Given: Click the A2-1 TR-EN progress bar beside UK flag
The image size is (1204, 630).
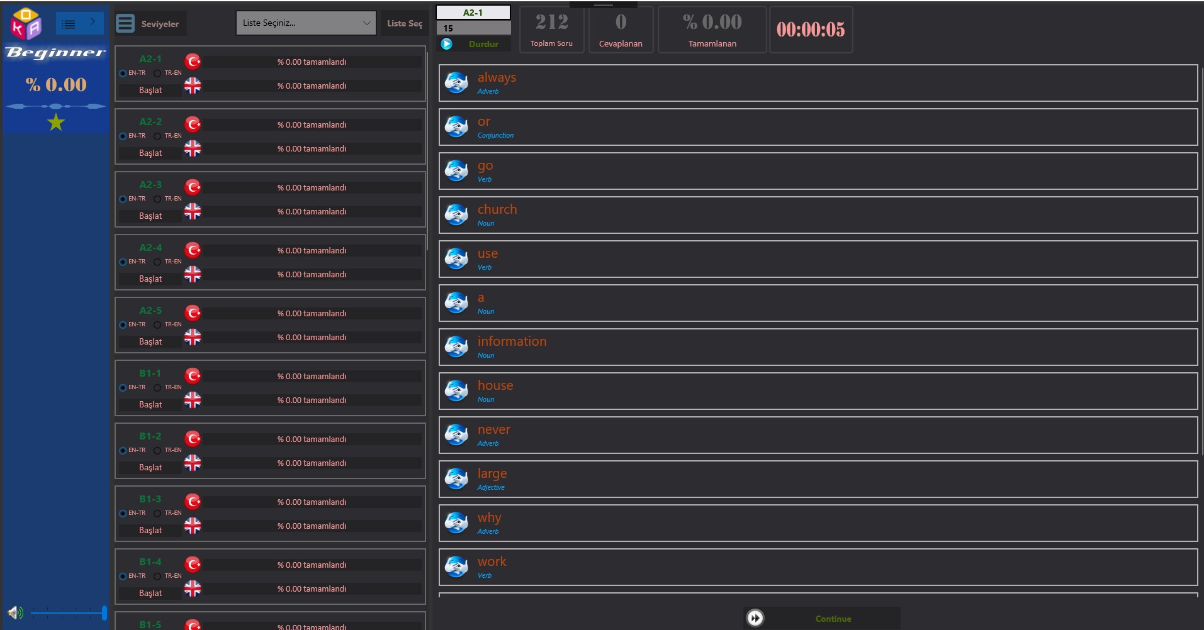Looking at the screenshot, I should 312,86.
